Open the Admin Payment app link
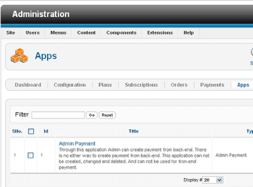 (x=77, y=143)
